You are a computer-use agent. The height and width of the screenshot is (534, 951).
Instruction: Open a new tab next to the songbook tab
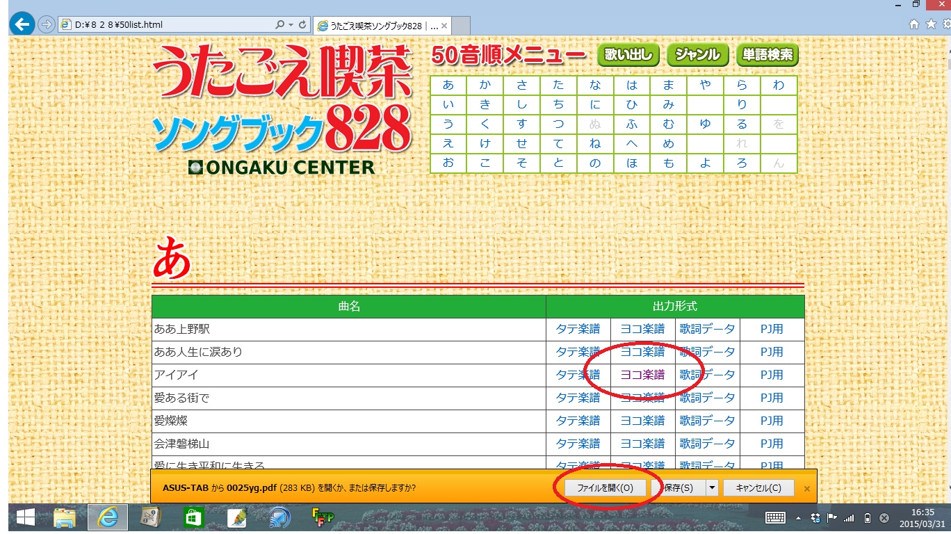pyautogui.click(x=462, y=26)
